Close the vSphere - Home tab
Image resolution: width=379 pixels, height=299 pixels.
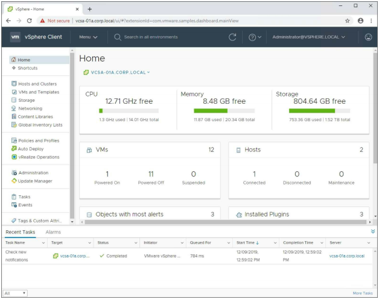77,9
